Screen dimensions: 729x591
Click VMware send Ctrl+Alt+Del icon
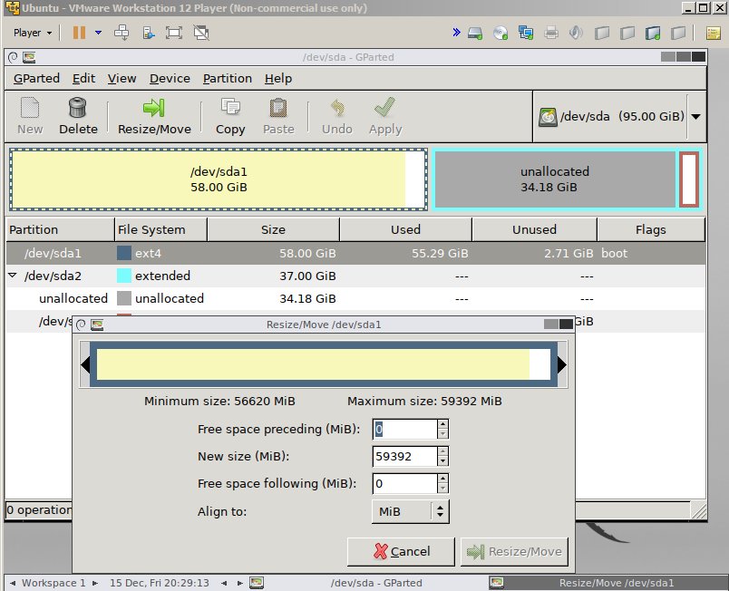[x=121, y=33]
